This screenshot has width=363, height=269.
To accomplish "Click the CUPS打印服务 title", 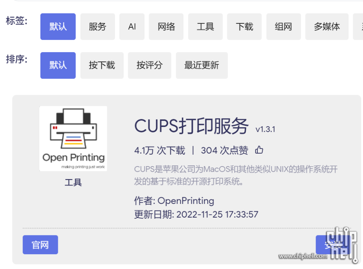I will (x=191, y=126).
